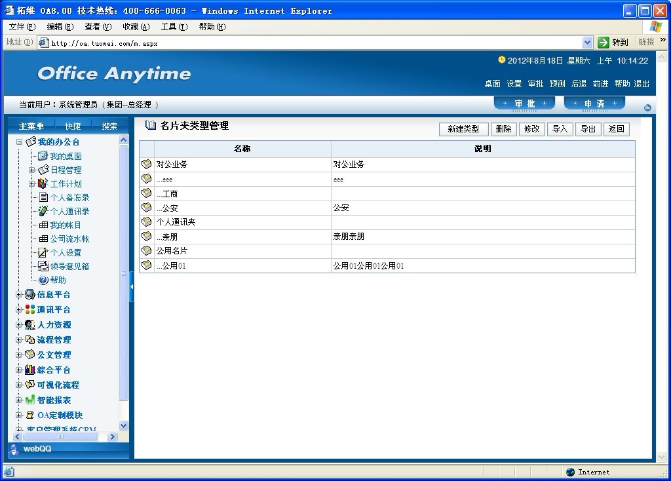Open the 工具(T) menu
This screenshot has height=481, width=671.
tap(174, 27)
